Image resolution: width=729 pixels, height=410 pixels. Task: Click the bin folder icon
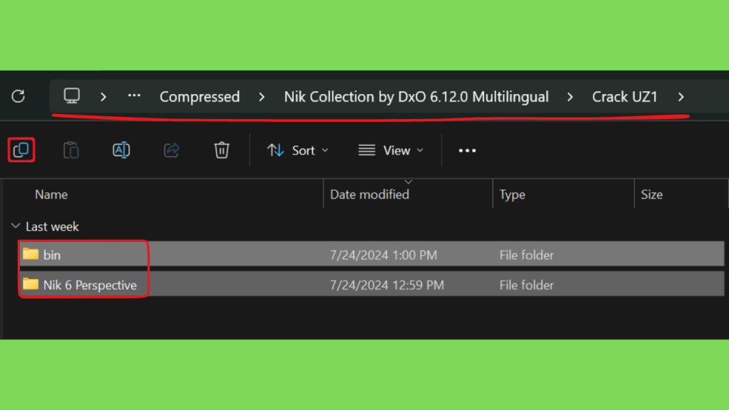point(31,254)
